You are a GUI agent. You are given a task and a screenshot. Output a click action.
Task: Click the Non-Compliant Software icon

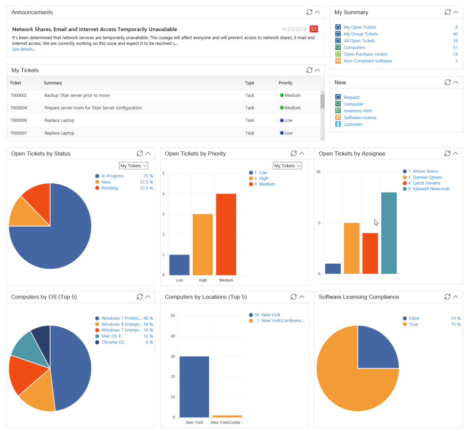(338, 61)
